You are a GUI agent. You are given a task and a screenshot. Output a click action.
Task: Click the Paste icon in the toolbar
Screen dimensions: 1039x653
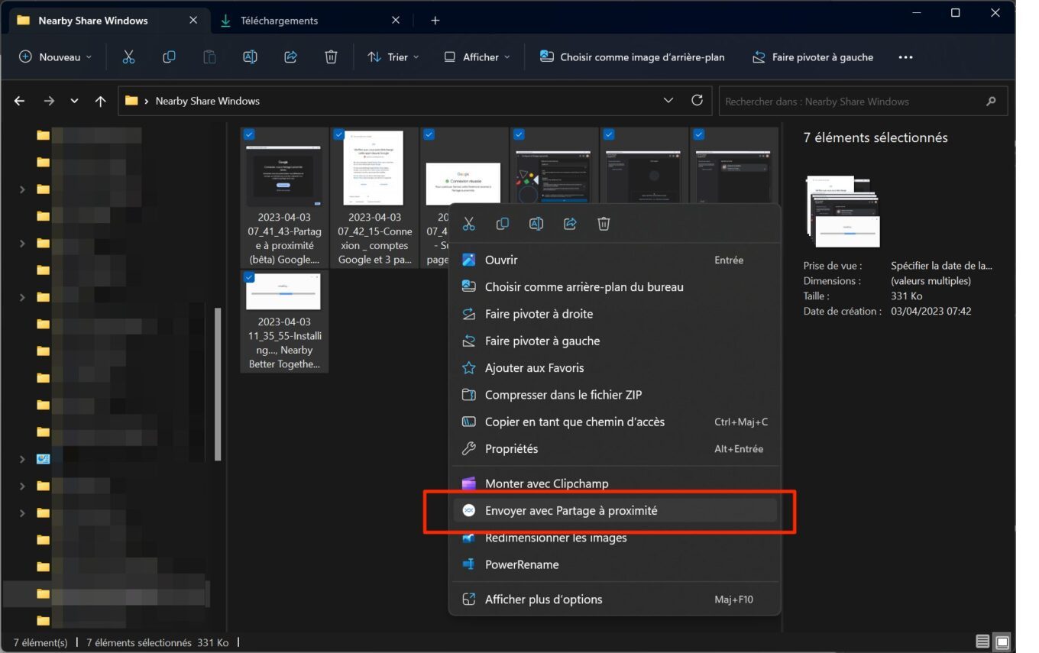click(209, 57)
